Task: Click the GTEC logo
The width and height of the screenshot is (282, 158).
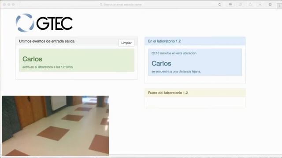Action: click(x=44, y=23)
